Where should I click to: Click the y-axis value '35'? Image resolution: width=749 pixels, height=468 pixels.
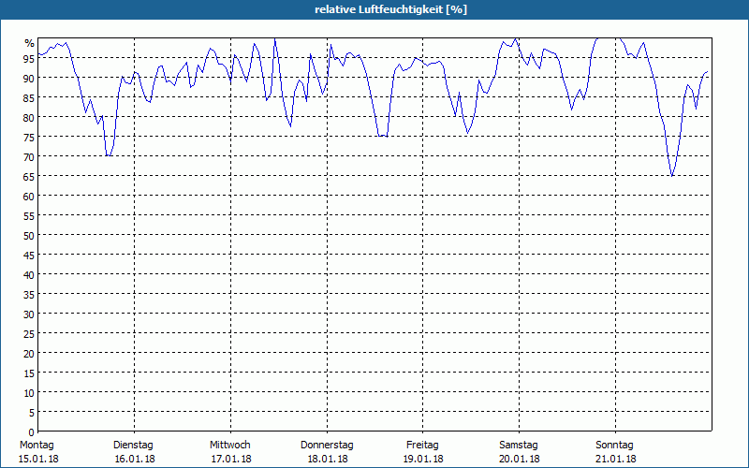(x=29, y=295)
